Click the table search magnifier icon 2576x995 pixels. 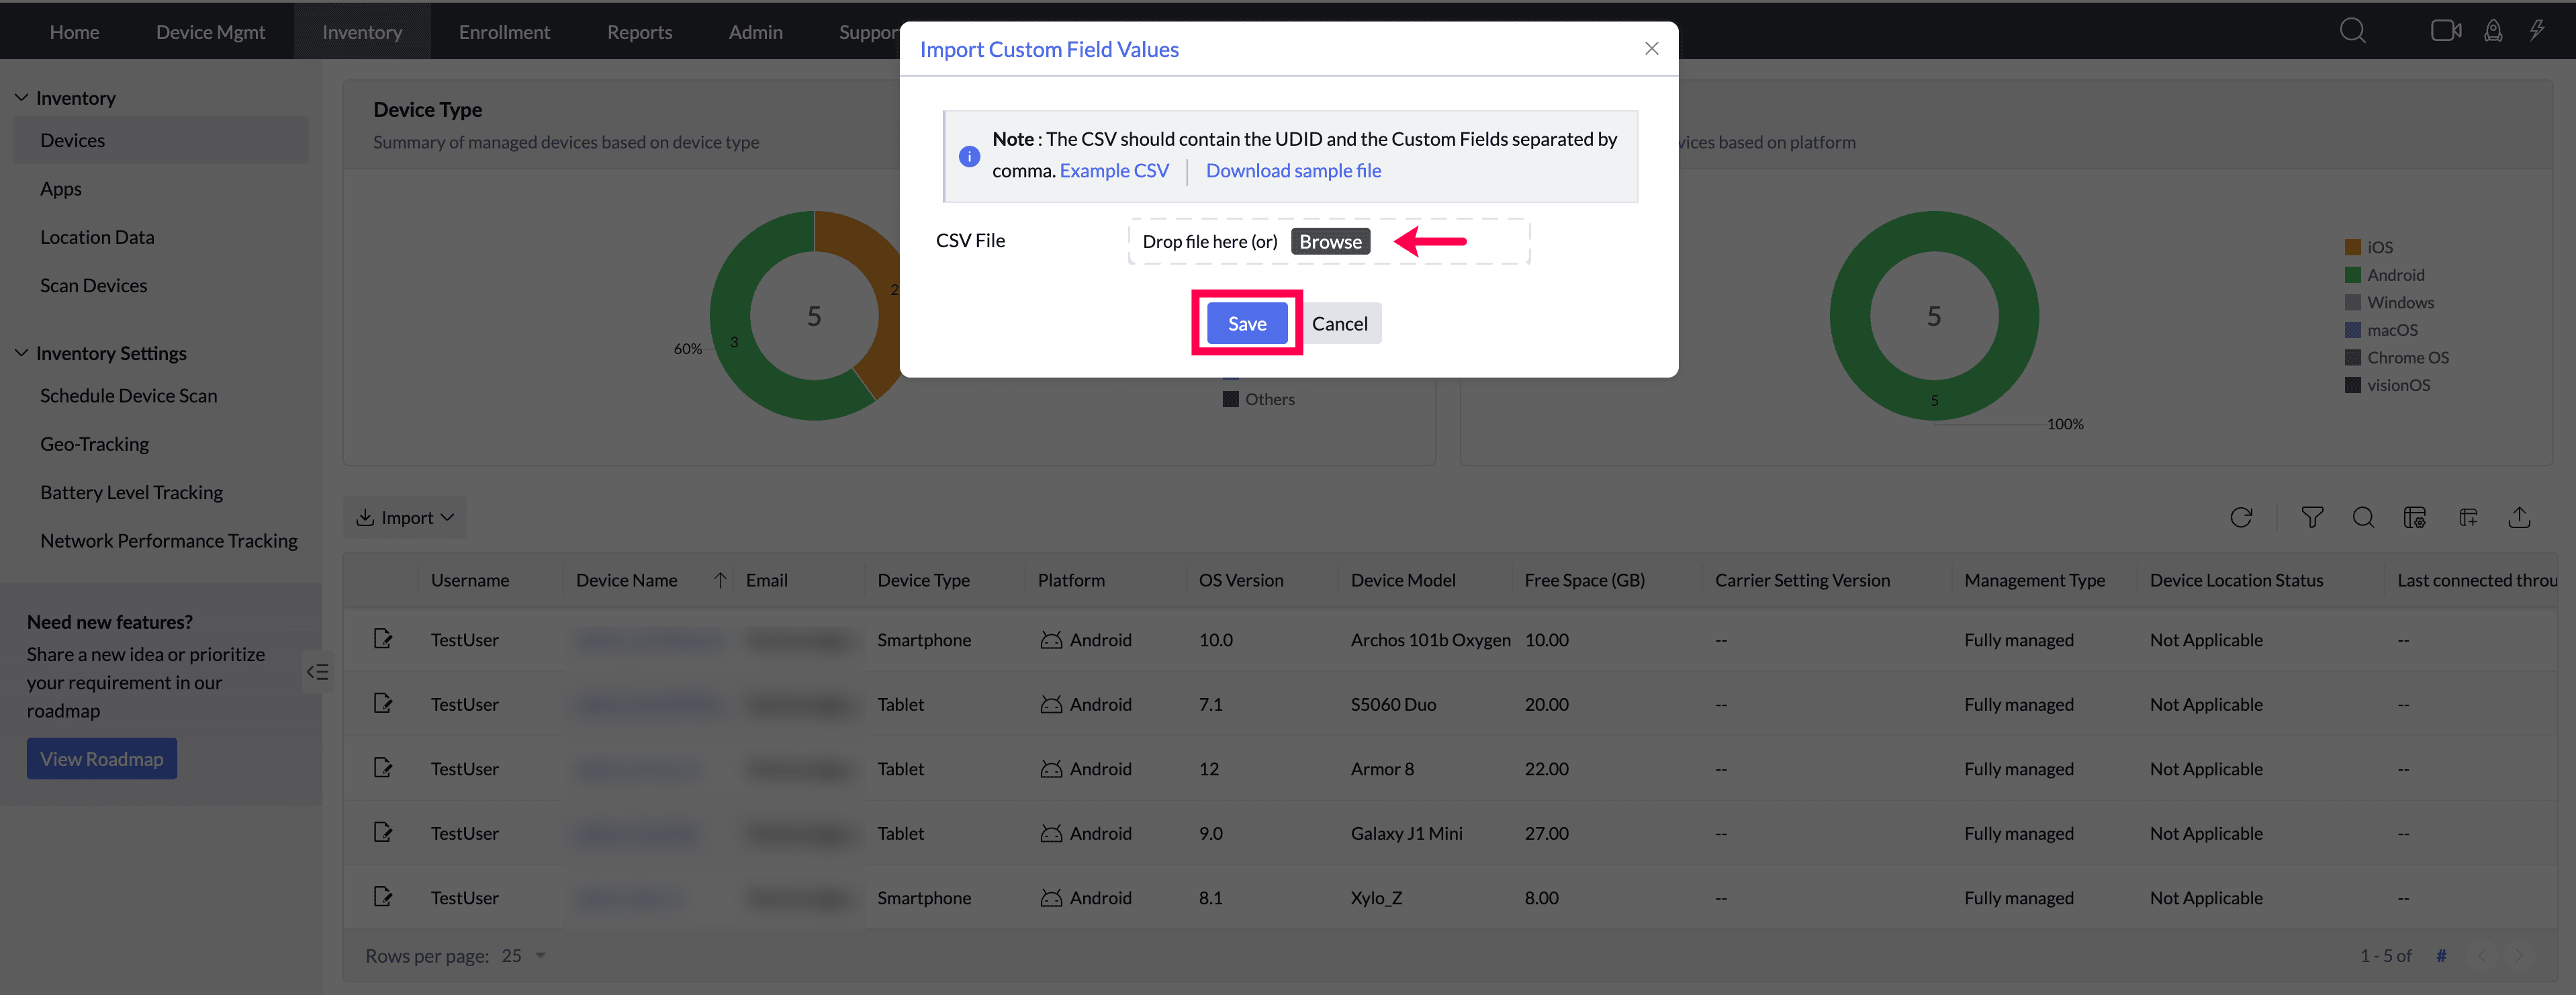(2363, 517)
